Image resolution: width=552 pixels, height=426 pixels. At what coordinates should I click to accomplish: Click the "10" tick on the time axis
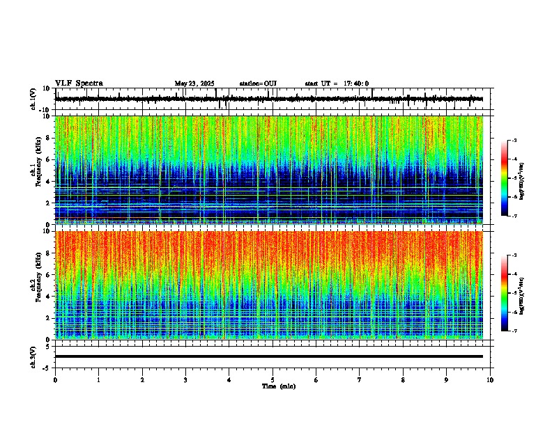point(490,380)
